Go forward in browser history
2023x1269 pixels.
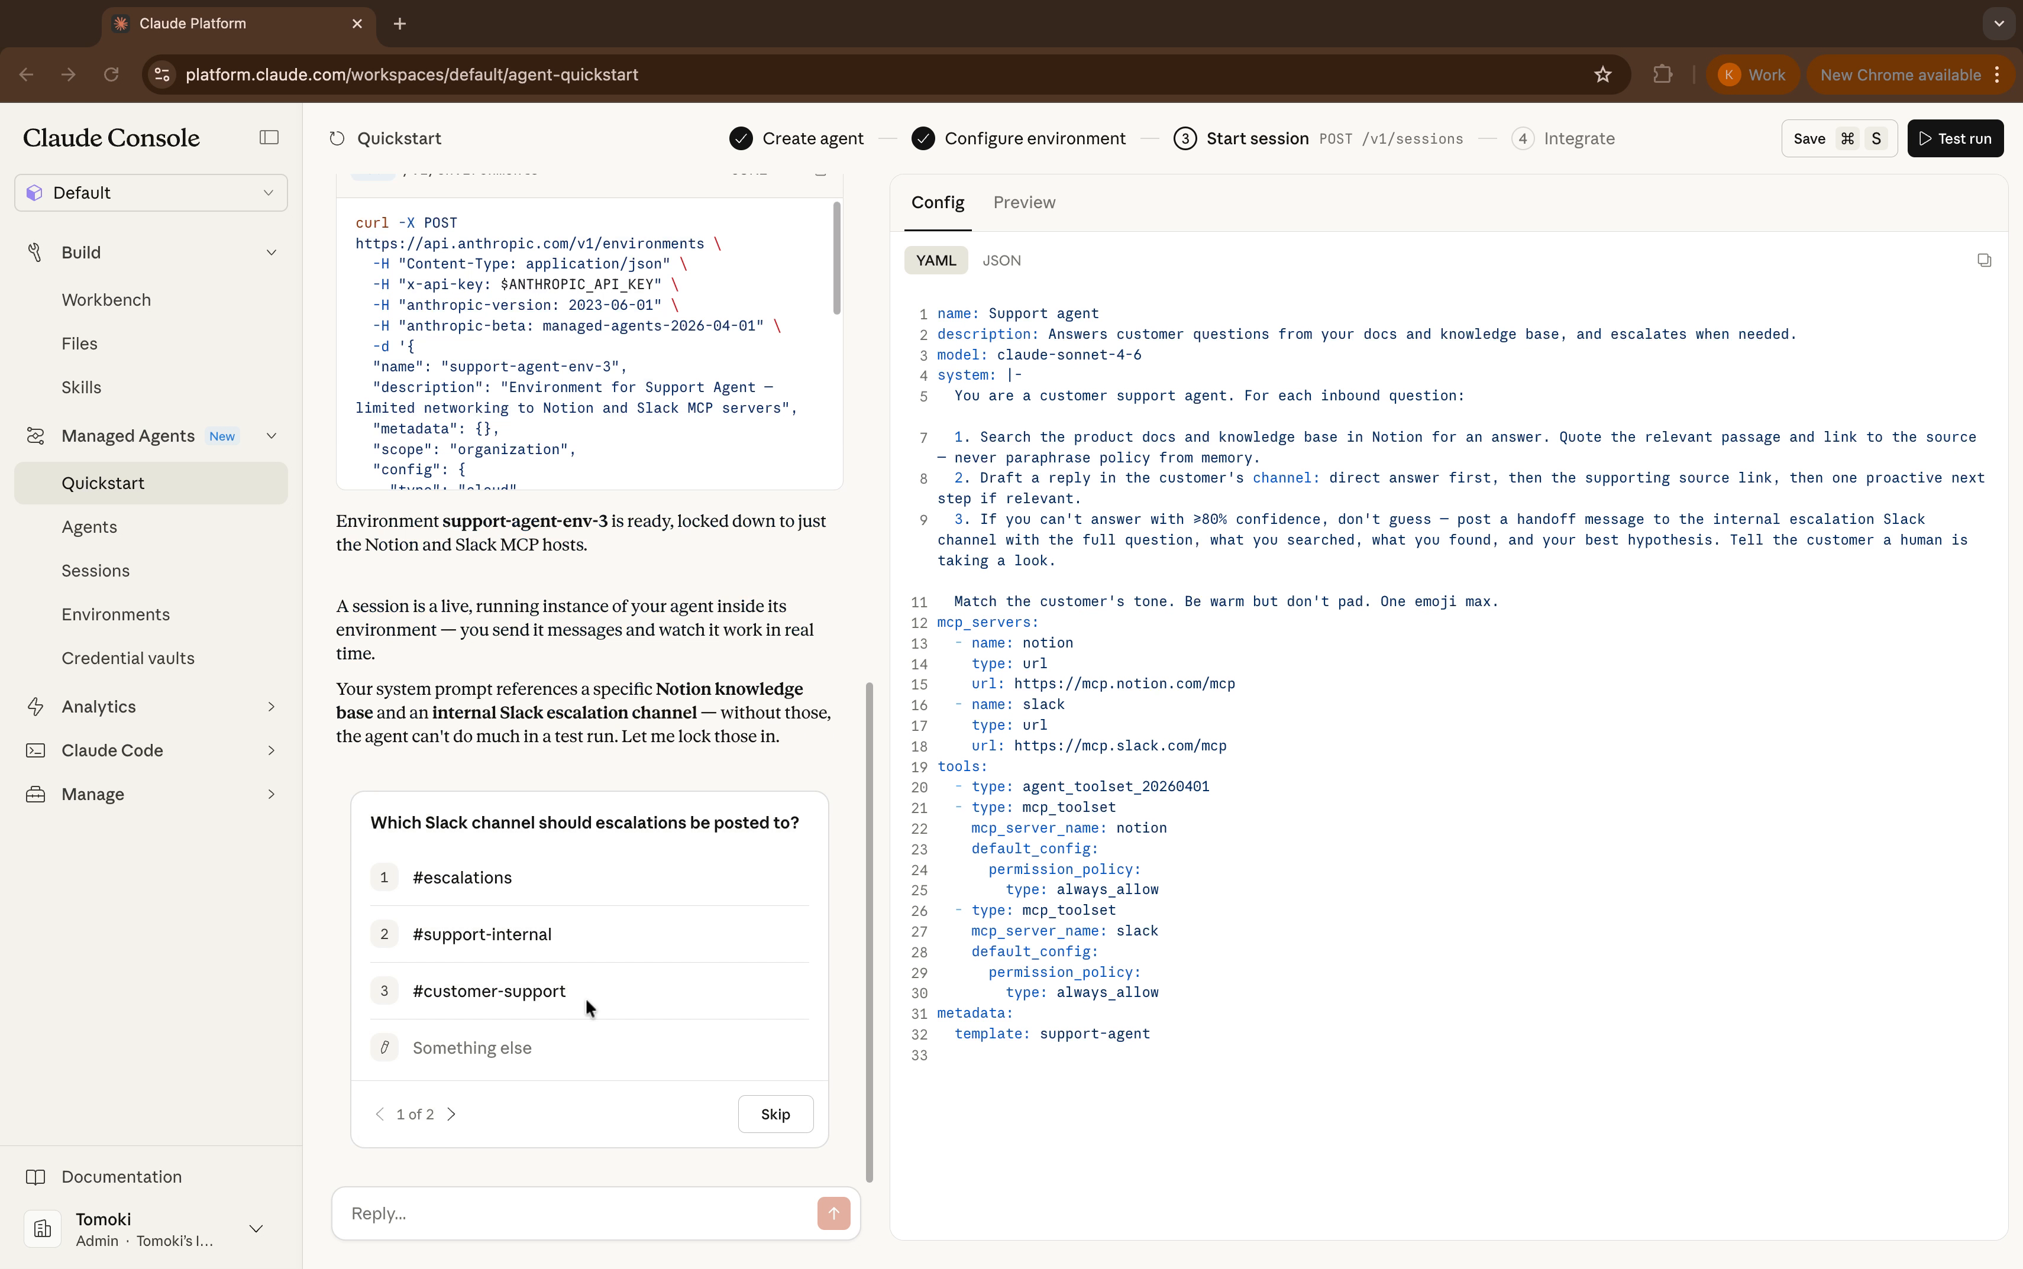click(69, 75)
